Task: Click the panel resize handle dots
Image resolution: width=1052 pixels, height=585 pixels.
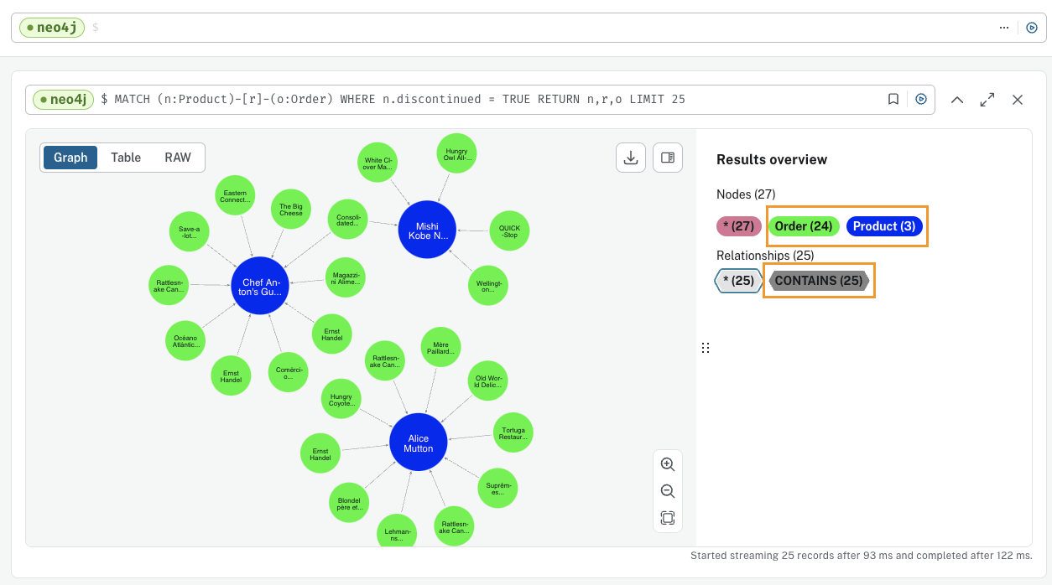Action: click(x=706, y=348)
